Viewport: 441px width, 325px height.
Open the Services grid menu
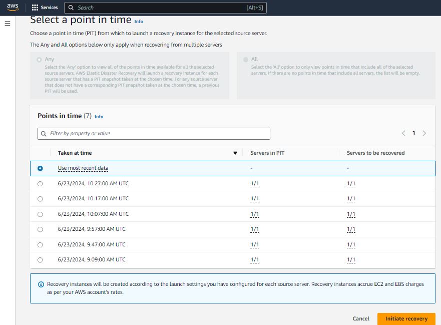click(45, 8)
